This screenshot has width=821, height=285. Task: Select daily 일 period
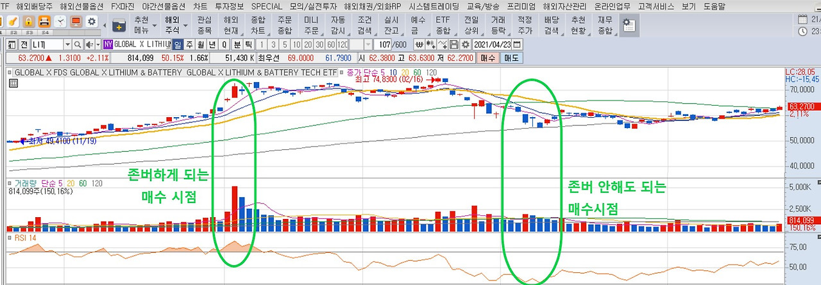[179, 45]
